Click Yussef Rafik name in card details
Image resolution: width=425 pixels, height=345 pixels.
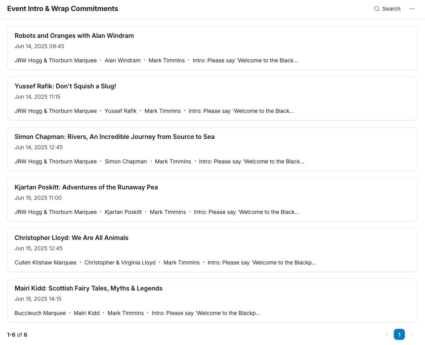[121, 111]
